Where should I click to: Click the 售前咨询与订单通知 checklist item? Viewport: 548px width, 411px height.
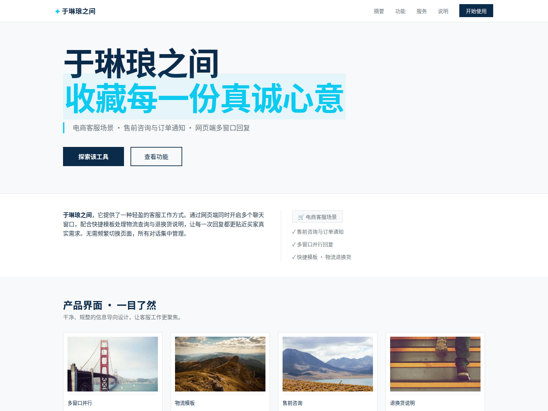[x=317, y=232]
